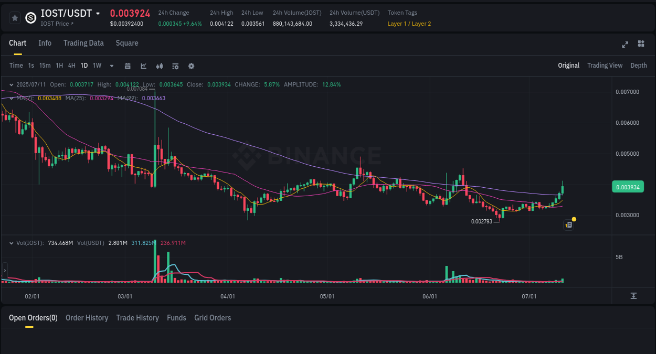
Task: Select the line chart type icon
Action: [143, 66]
